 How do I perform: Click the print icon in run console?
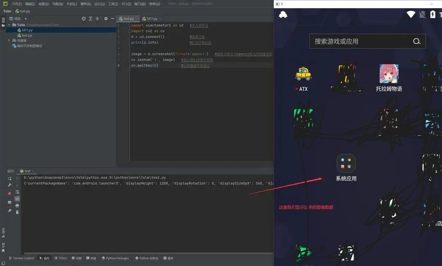[17, 206]
